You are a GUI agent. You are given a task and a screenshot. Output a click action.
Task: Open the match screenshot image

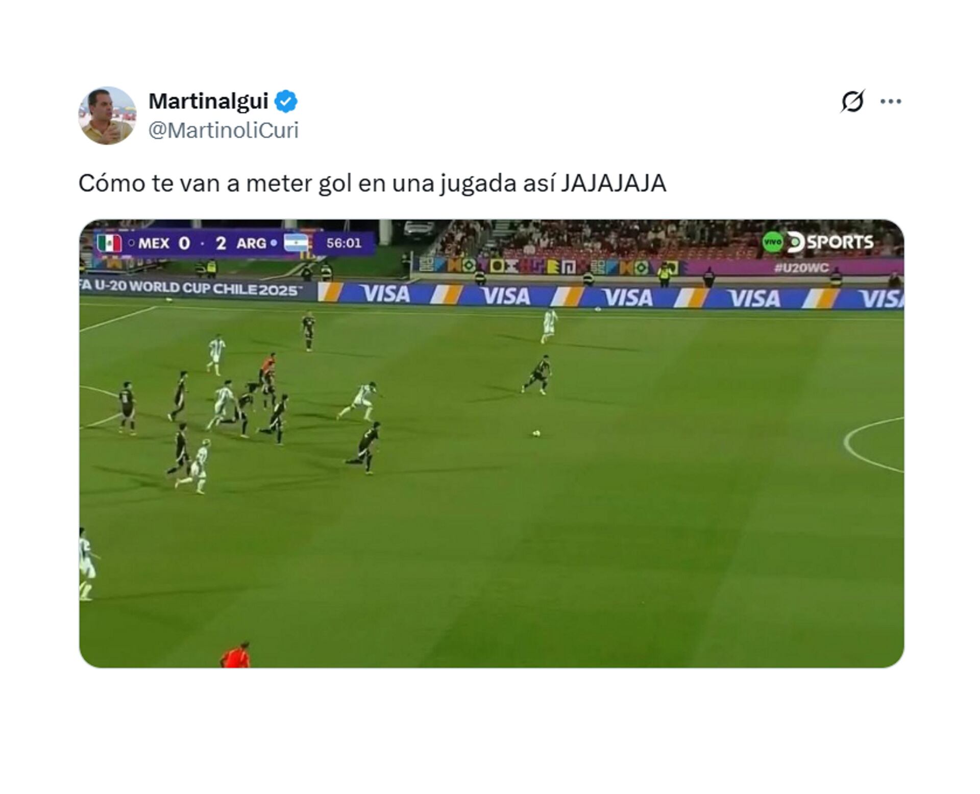tap(492, 443)
